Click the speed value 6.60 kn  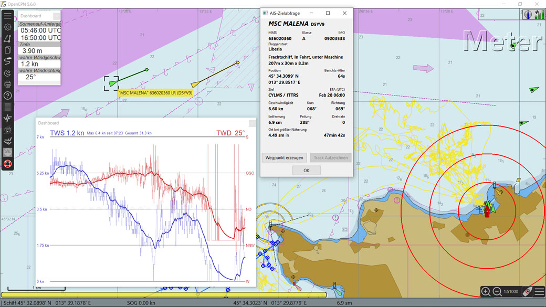pos(276,109)
